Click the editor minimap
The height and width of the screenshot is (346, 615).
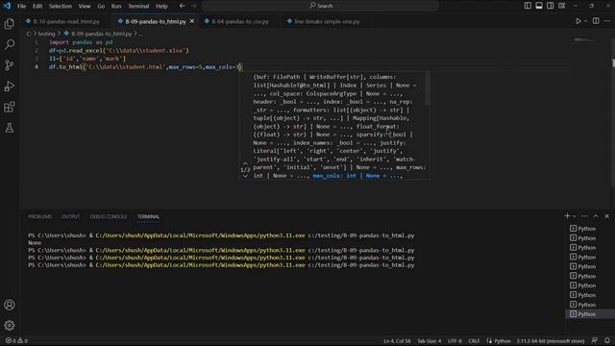584,40
